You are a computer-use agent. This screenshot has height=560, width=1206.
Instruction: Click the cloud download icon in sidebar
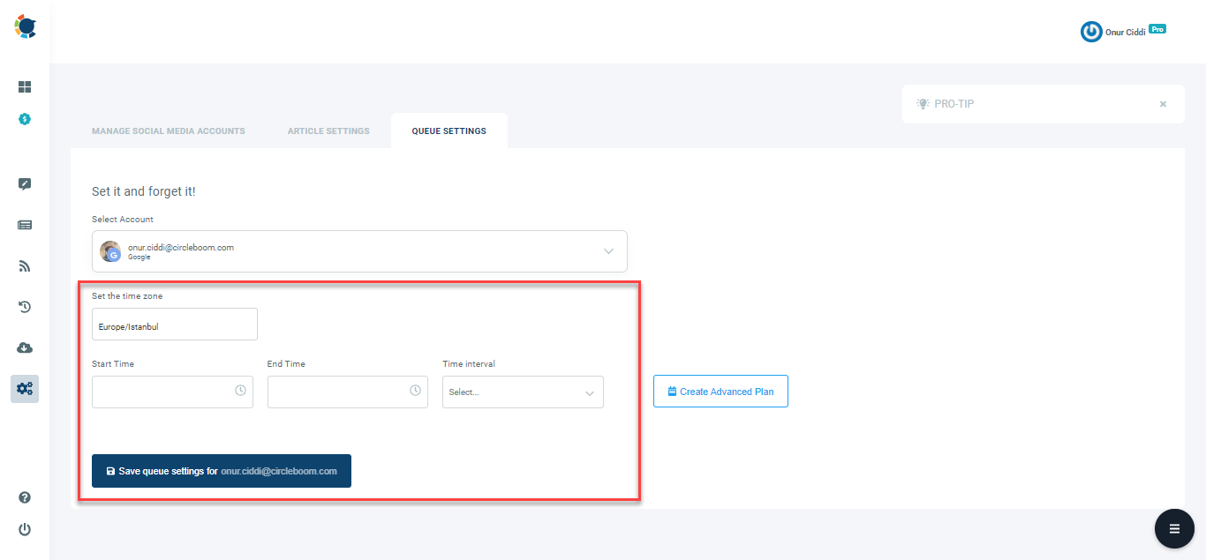25,347
